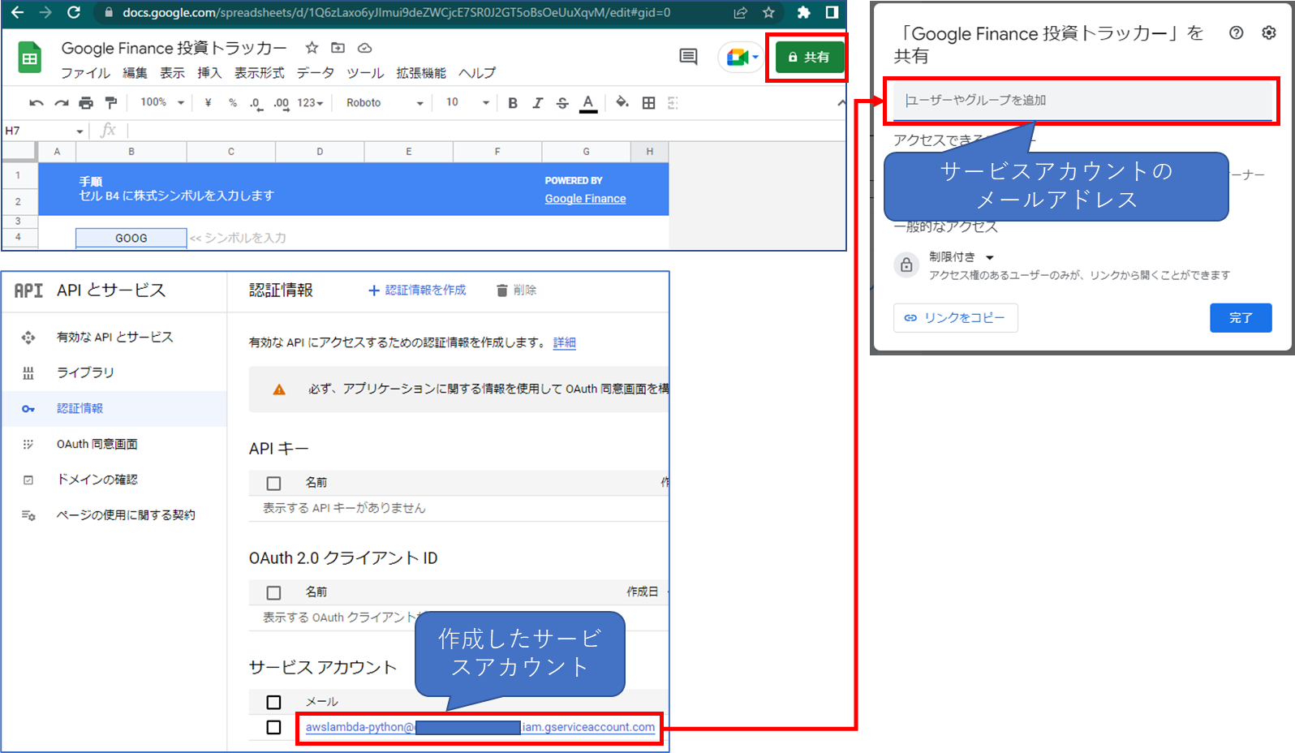Click the green 共有 share button
The width and height of the screenshot is (1295, 753).
pyautogui.click(x=809, y=58)
